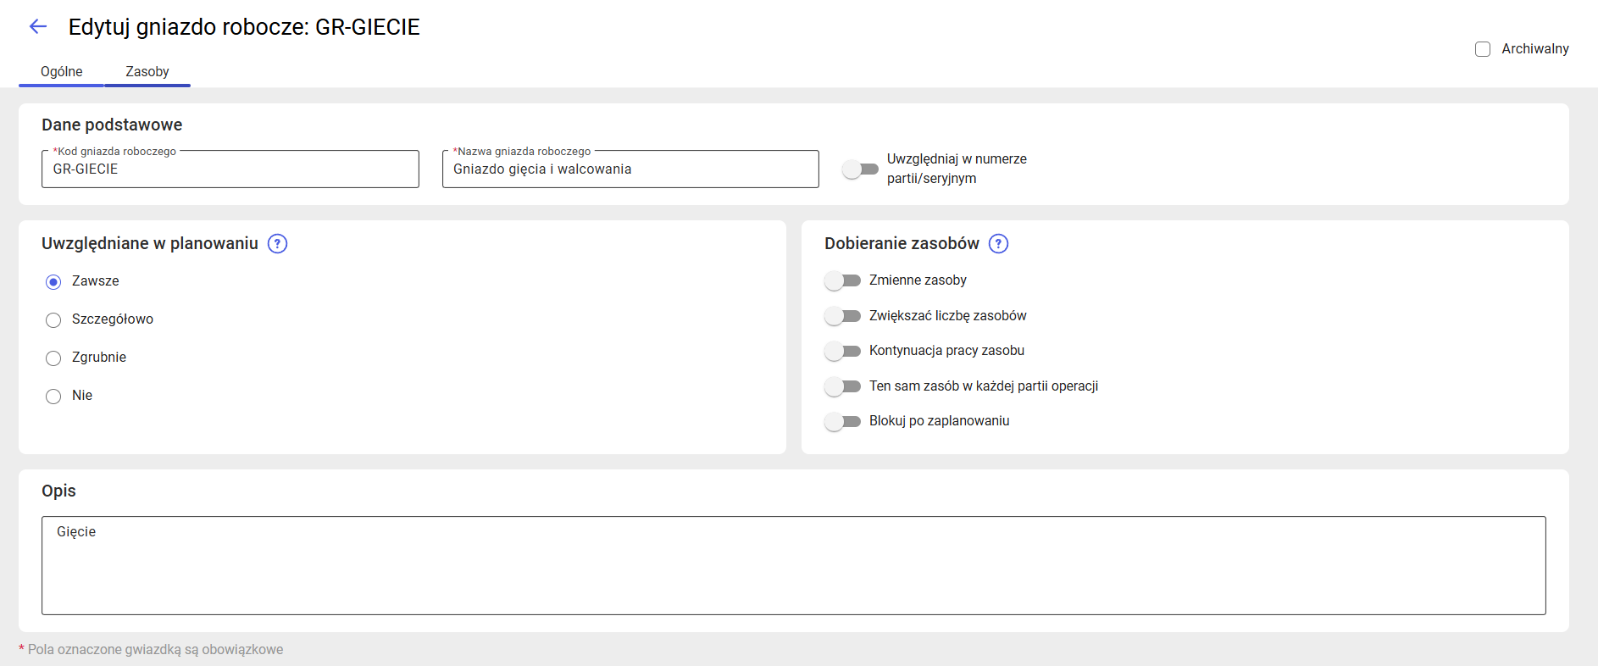This screenshot has height=666, width=1598.
Task: Click into the Opis text area
Action: (793, 565)
